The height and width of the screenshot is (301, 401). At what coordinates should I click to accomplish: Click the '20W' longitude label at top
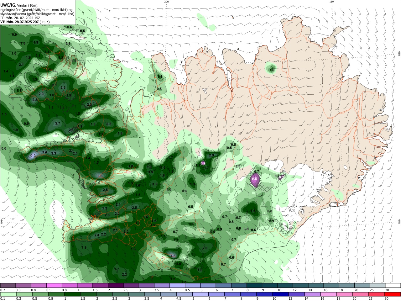[167, 2]
